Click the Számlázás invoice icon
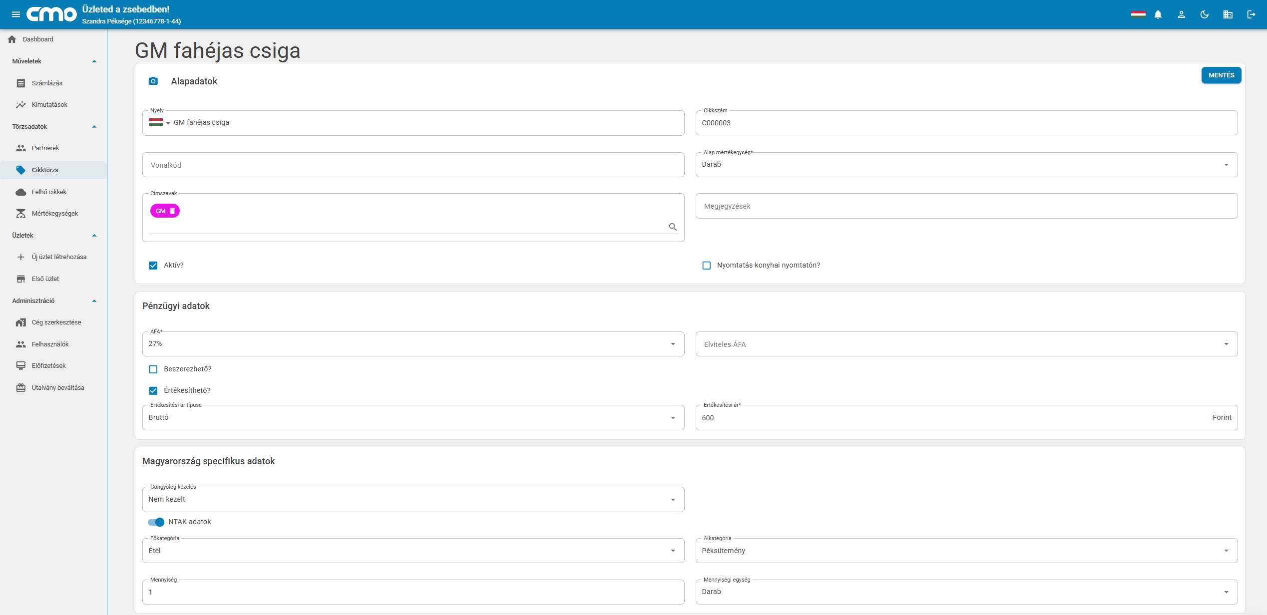1267x615 pixels. click(x=20, y=83)
